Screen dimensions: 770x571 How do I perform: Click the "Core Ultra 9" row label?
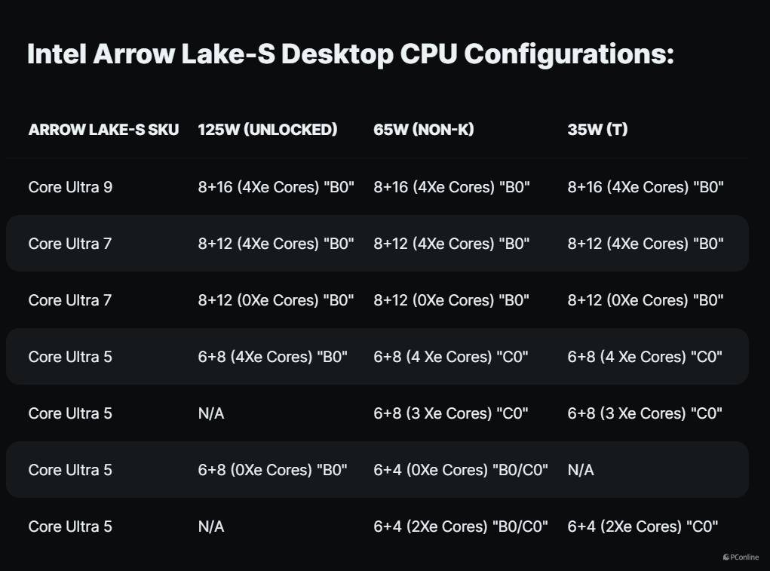pos(70,187)
